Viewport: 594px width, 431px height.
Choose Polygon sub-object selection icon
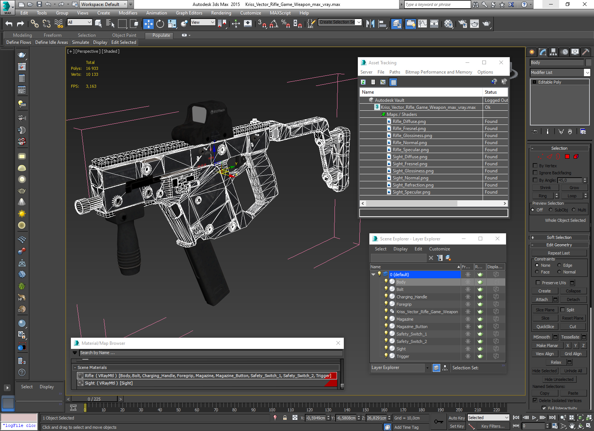coord(567,156)
